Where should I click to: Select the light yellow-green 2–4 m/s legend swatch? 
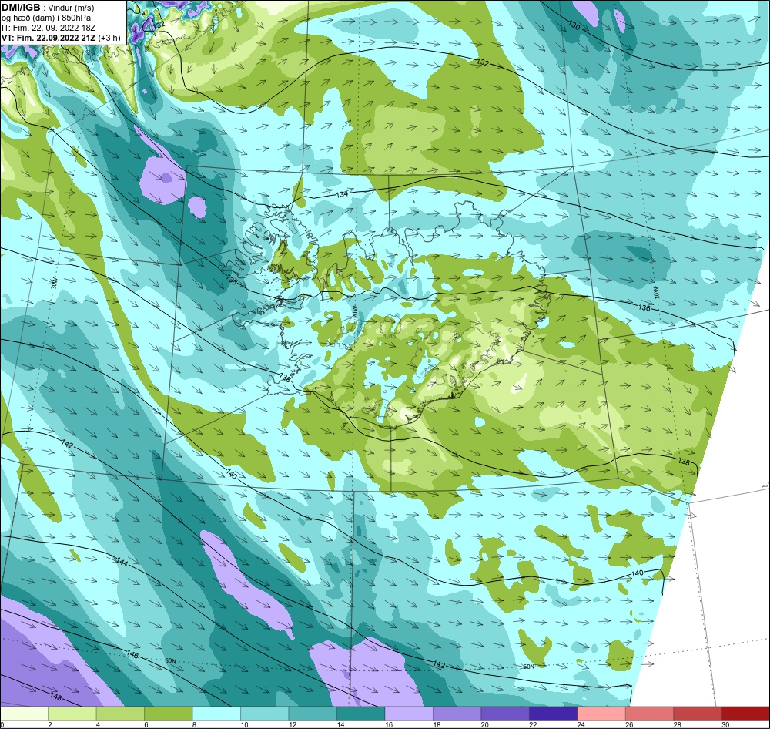(72, 714)
